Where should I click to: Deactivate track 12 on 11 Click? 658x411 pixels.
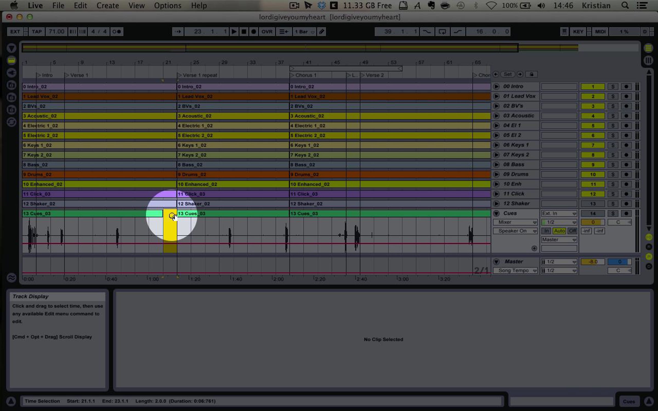(593, 194)
